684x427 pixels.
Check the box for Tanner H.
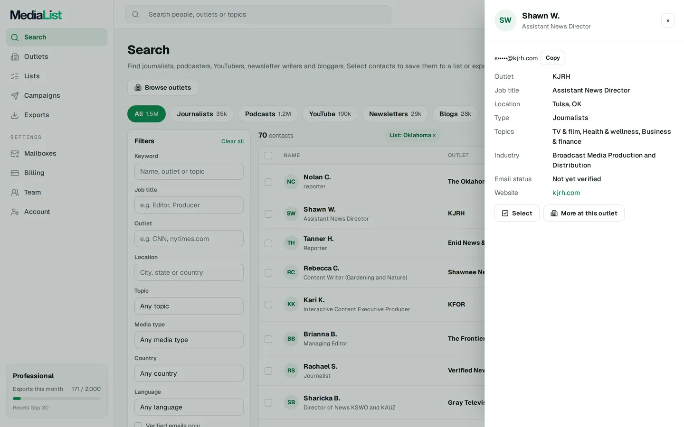pyautogui.click(x=268, y=243)
